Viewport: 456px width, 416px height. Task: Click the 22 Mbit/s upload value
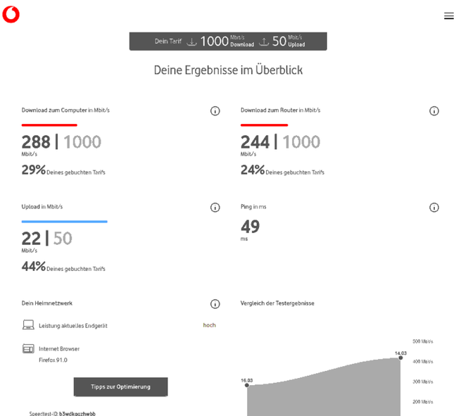pyautogui.click(x=31, y=239)
